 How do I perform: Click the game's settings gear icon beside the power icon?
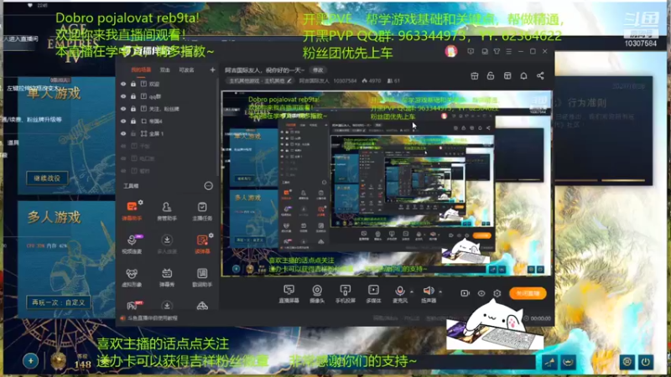627,362
